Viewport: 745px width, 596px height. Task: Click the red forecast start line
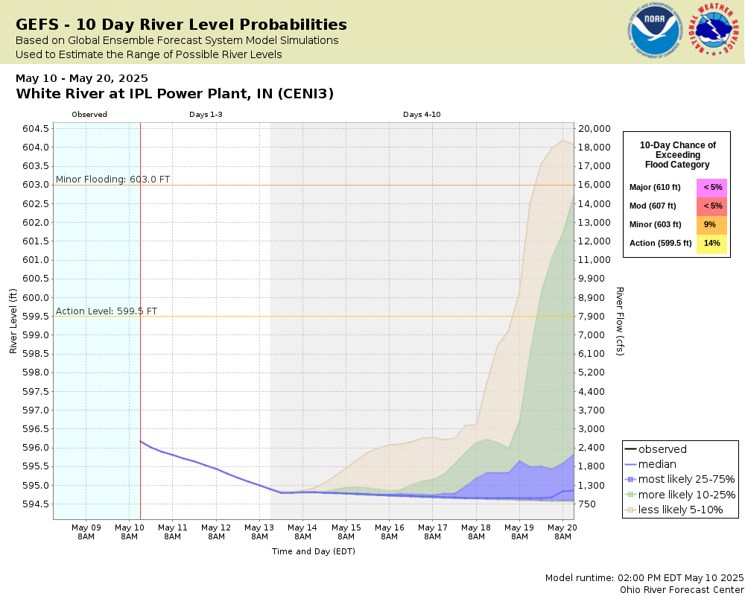tap(140, 321)
